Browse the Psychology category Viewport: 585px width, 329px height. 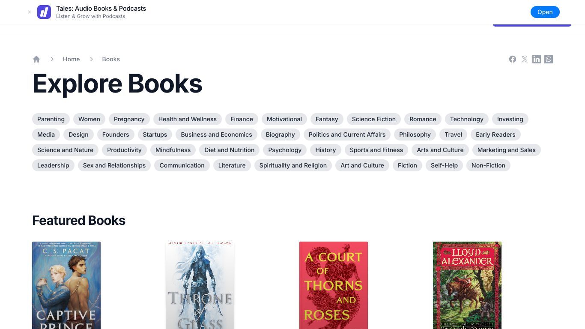click(x=285, y=150)
